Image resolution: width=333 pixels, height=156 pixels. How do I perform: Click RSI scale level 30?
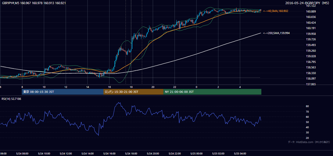307,133
